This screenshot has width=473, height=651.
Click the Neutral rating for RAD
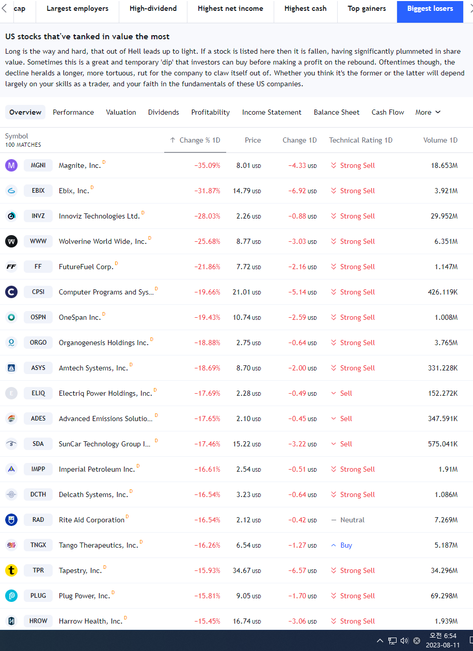click(x=348, y=520)
